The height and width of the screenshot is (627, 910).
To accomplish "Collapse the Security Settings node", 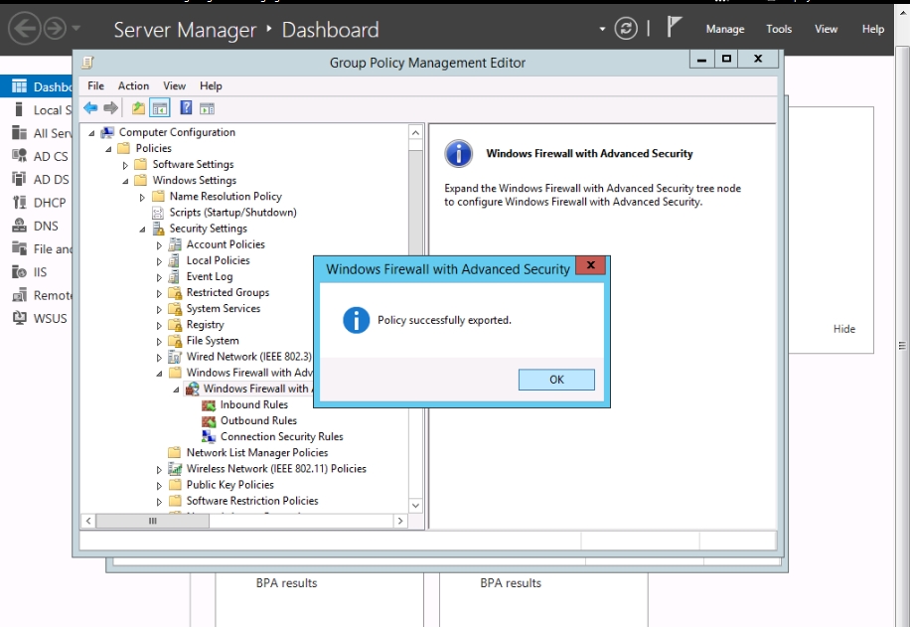I will 142,230.
